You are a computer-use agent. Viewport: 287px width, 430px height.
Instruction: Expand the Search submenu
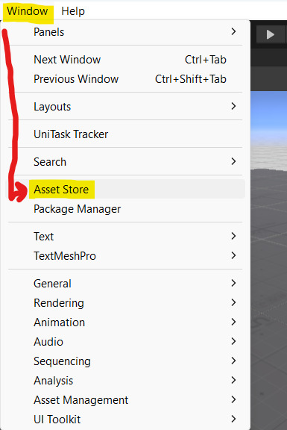pyautogui.click(x=125, y=162)
